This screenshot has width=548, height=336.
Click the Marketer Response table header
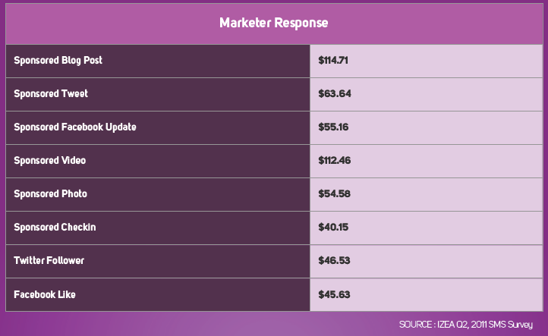[274, 23]
